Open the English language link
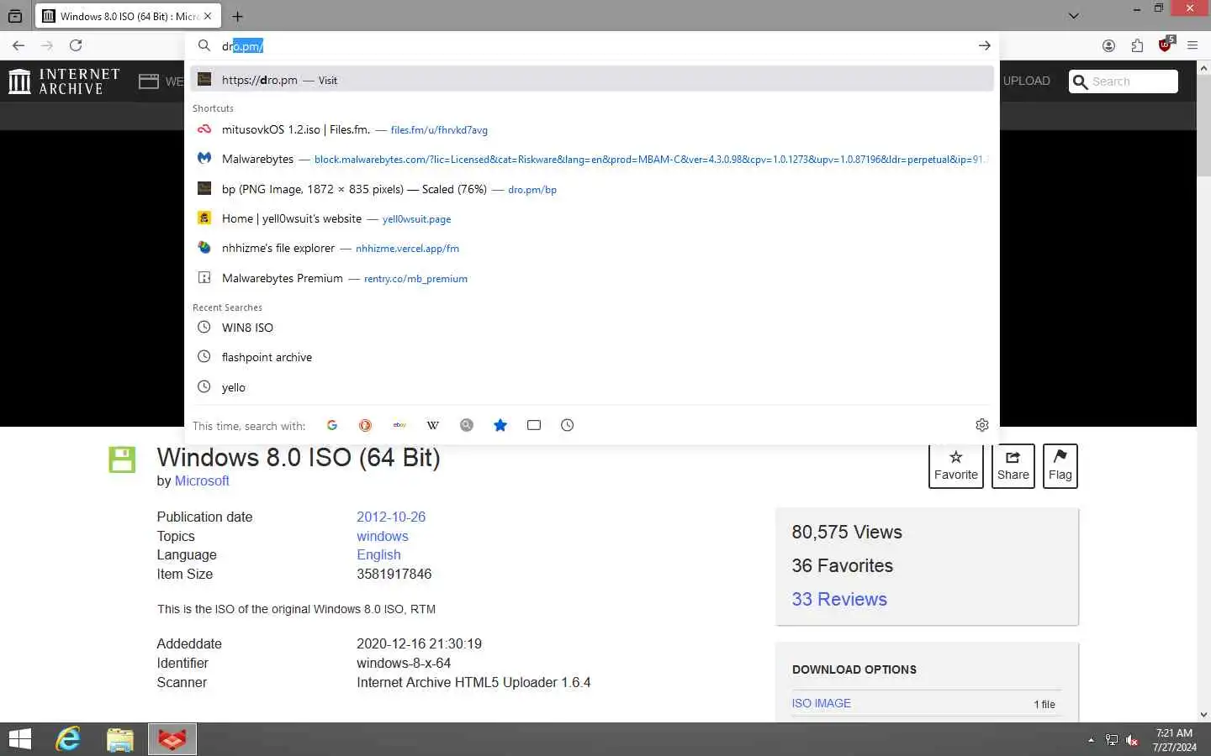 click(x=378, y=554)
